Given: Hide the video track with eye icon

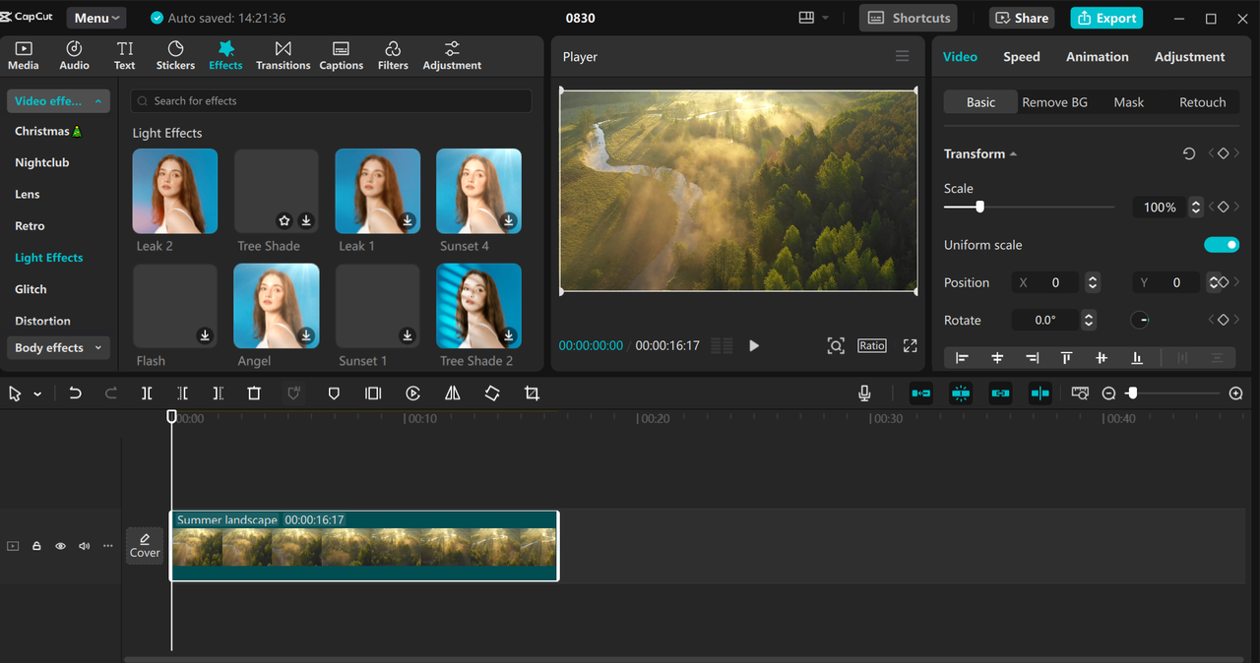Looking at the screenshot, I should point(60,546).
